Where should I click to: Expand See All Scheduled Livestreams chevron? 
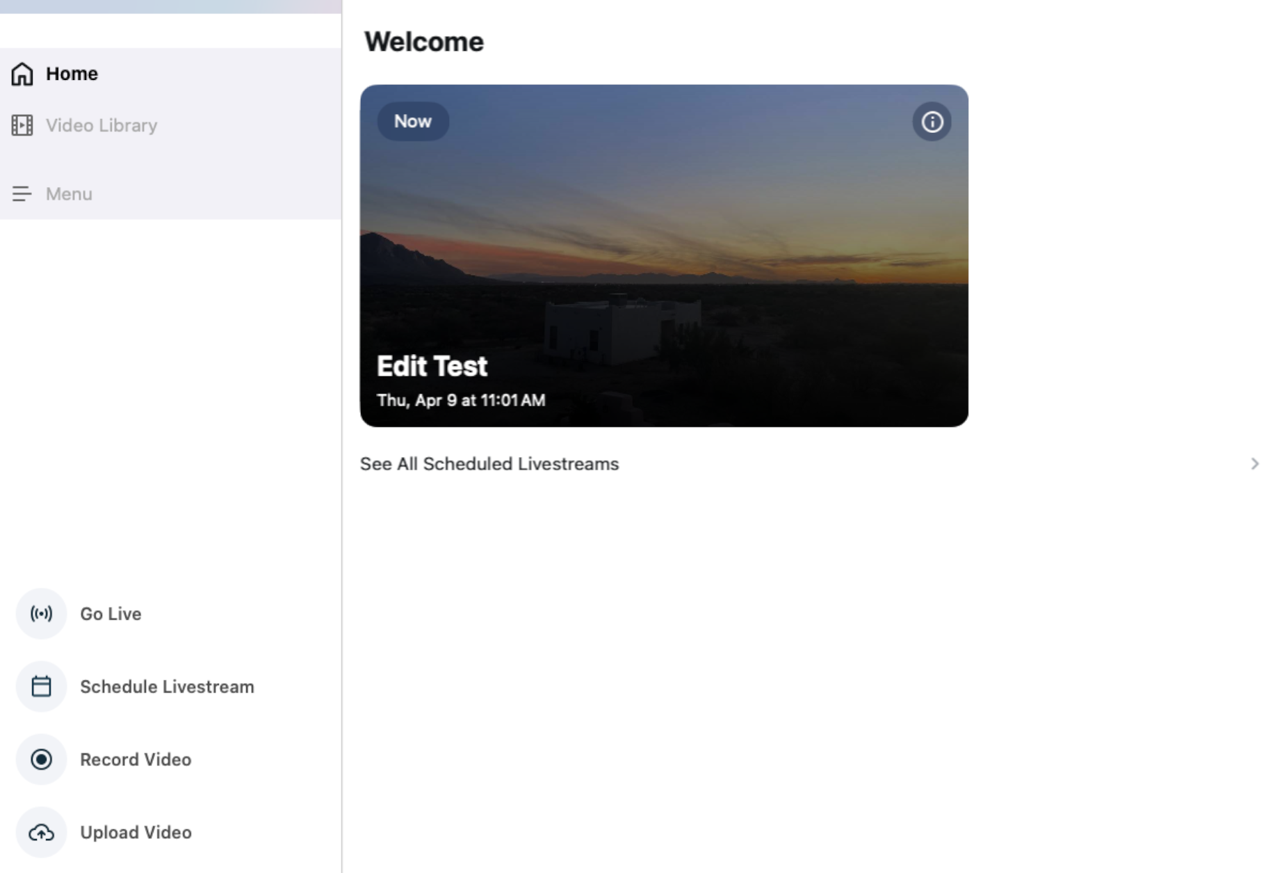point(1255,464)
